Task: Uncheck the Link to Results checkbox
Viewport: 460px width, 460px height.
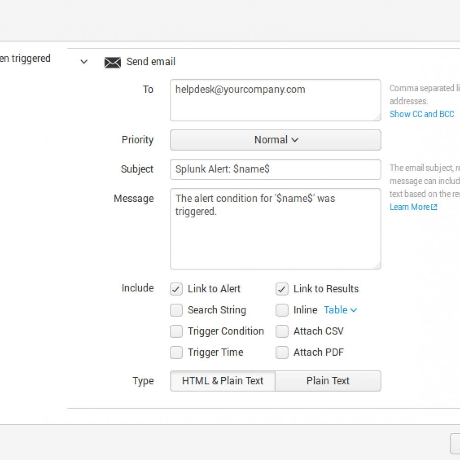Action: 282,289
